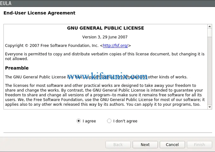The width and height of the screenshot is (215, 152).
Task: Click the license text scrollbar thumb
Action: coord(210,33)
